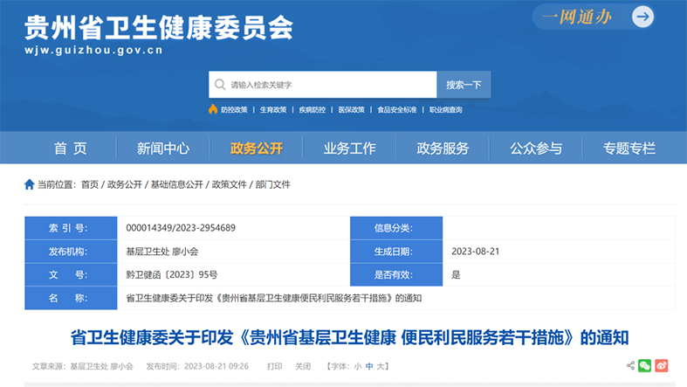This screenshot has width=687, height=387.
Task: Go to 基础信息公开 in breadcrumb
Action: [176, 184]
